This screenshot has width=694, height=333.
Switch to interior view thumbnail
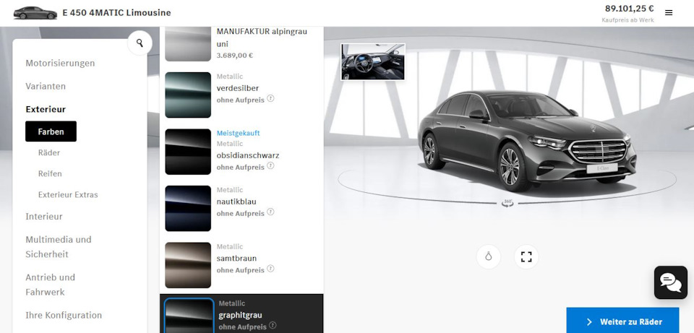click(373, 62)
